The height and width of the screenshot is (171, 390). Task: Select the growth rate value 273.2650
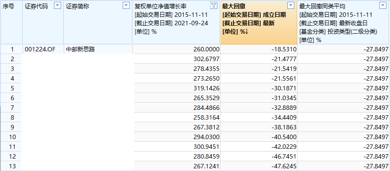click(x=206, y=79)
